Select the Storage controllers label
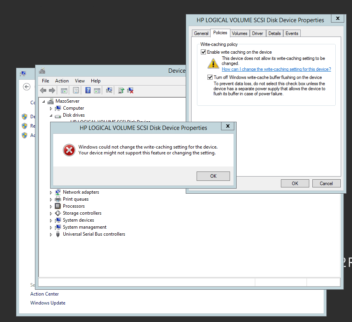Image resolution: width=352 pixels, height=322 pixels. pos(82,213)
